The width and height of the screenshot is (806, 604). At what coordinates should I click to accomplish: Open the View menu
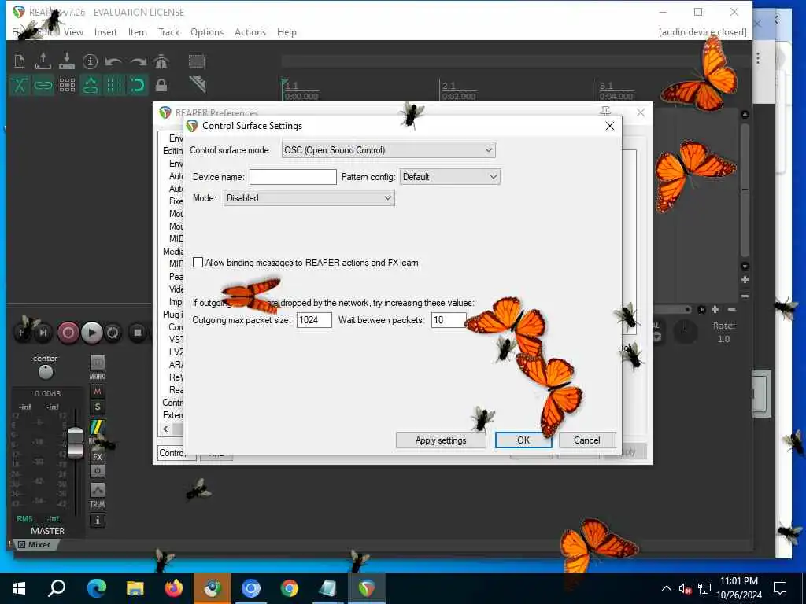point(73,31)
